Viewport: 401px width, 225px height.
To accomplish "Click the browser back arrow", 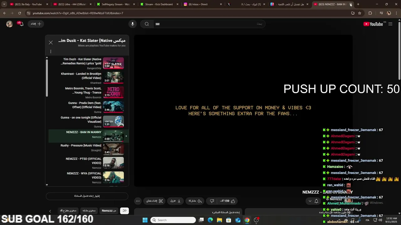I will (4, 13).
